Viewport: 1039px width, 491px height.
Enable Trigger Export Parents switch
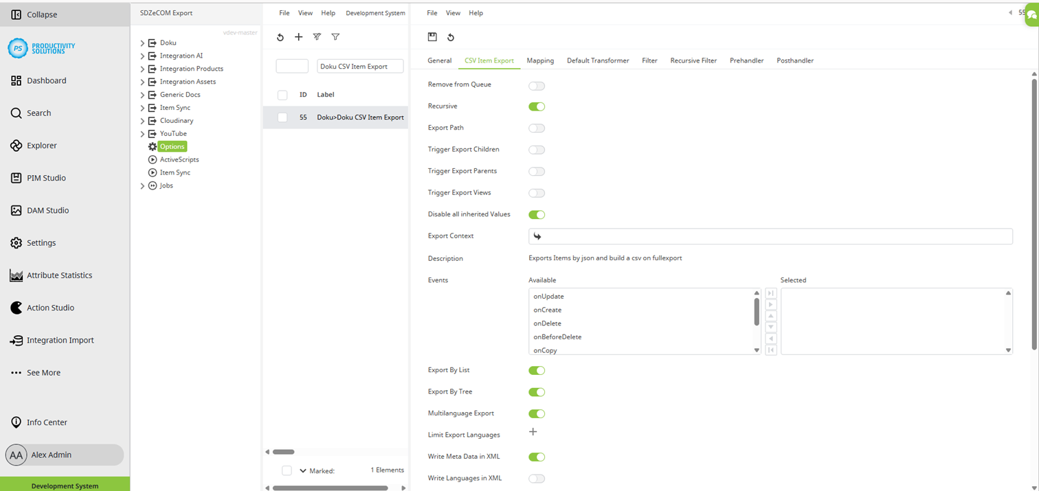537,172
